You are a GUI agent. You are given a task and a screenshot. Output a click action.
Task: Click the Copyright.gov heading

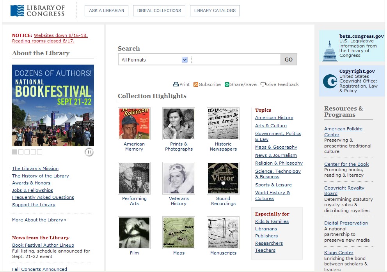(357, 71)
